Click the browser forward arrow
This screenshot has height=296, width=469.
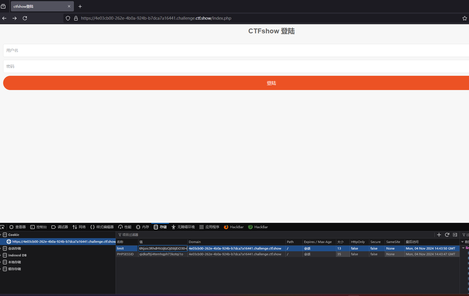(15, 18)
